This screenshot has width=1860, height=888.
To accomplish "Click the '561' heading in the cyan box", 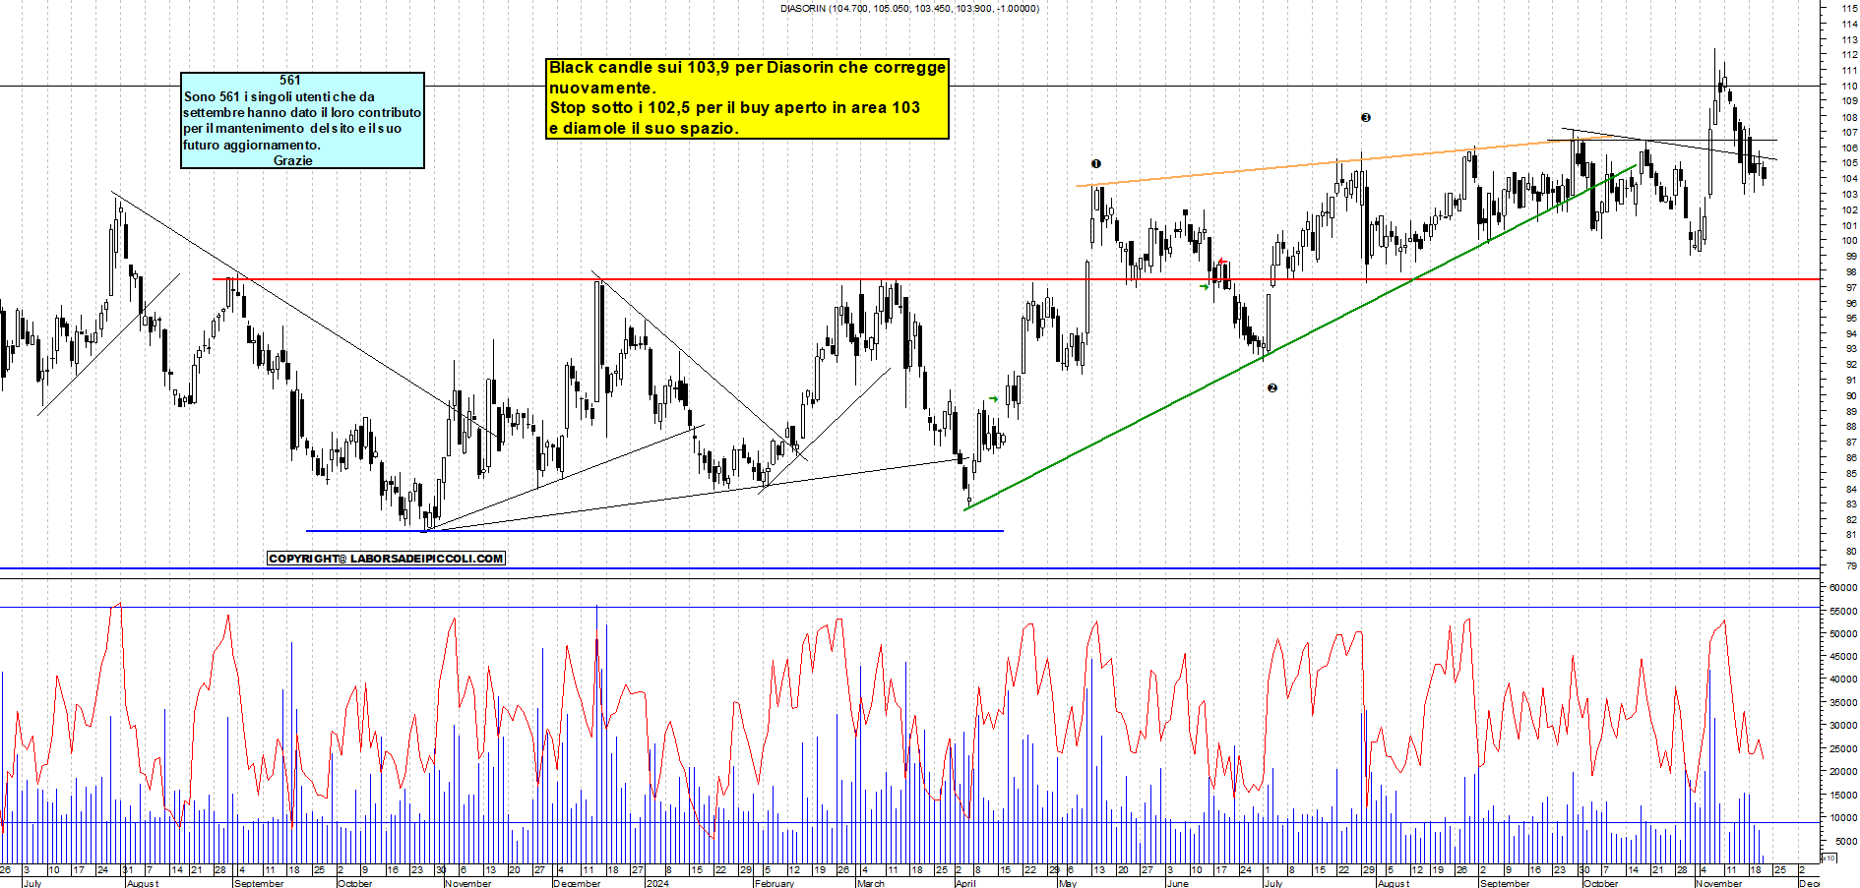I will pyautogui.click(x=290, y=81).
